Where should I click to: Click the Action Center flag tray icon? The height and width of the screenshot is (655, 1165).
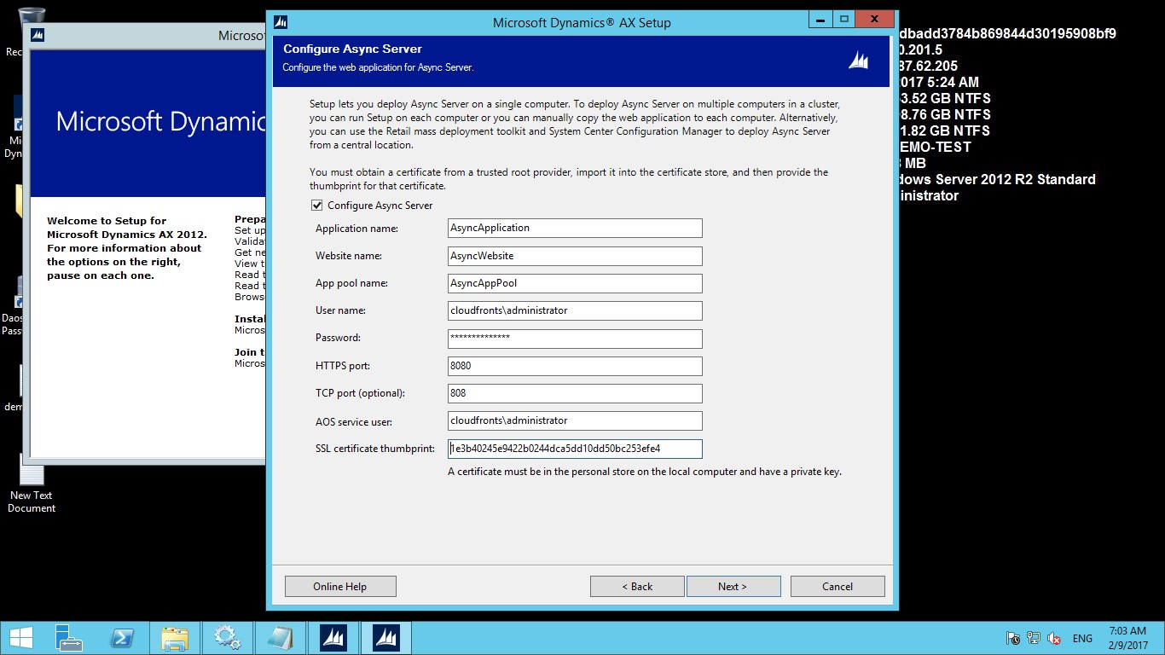[1013, 638]
